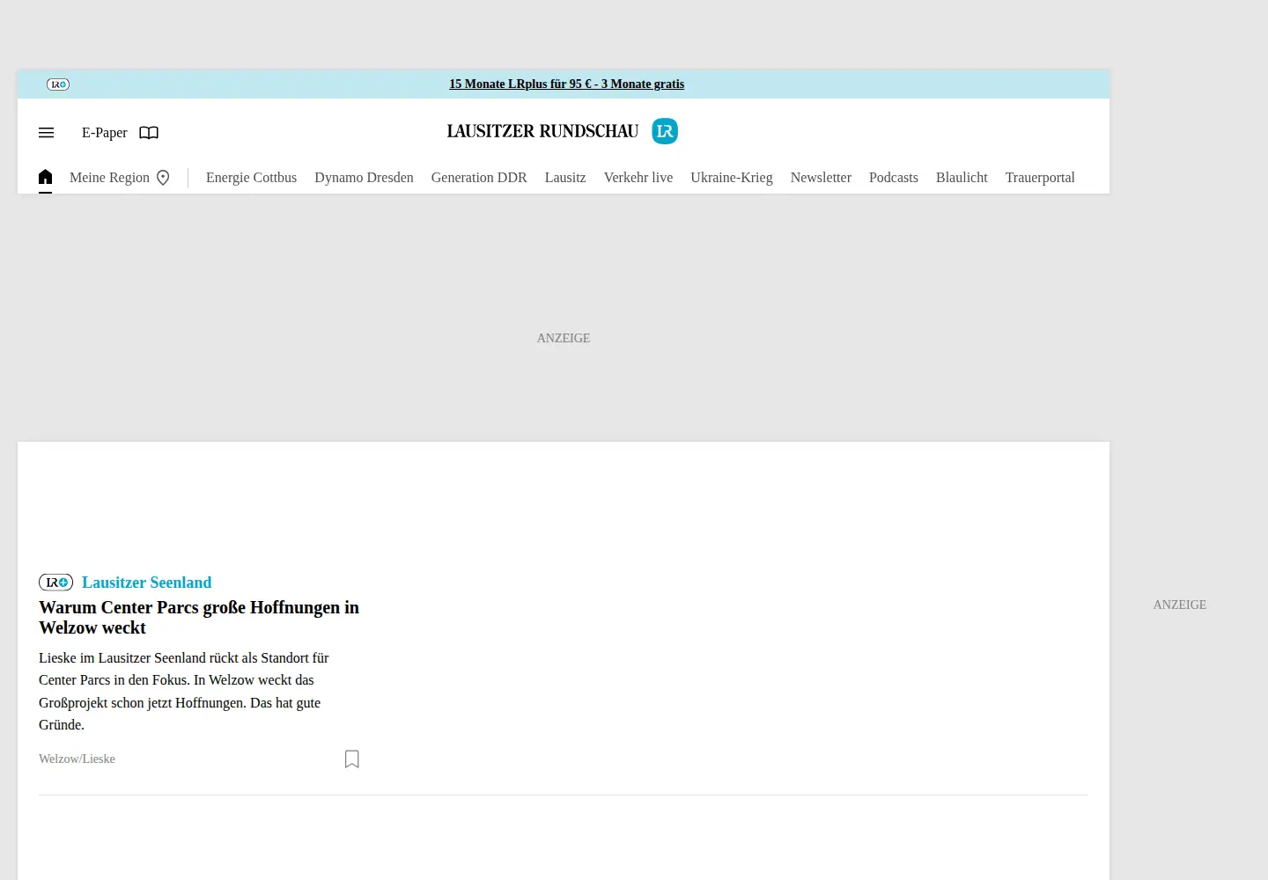Open the Lausitz section
Viewport: 1268px width, 880px height.
coord(565,178)
